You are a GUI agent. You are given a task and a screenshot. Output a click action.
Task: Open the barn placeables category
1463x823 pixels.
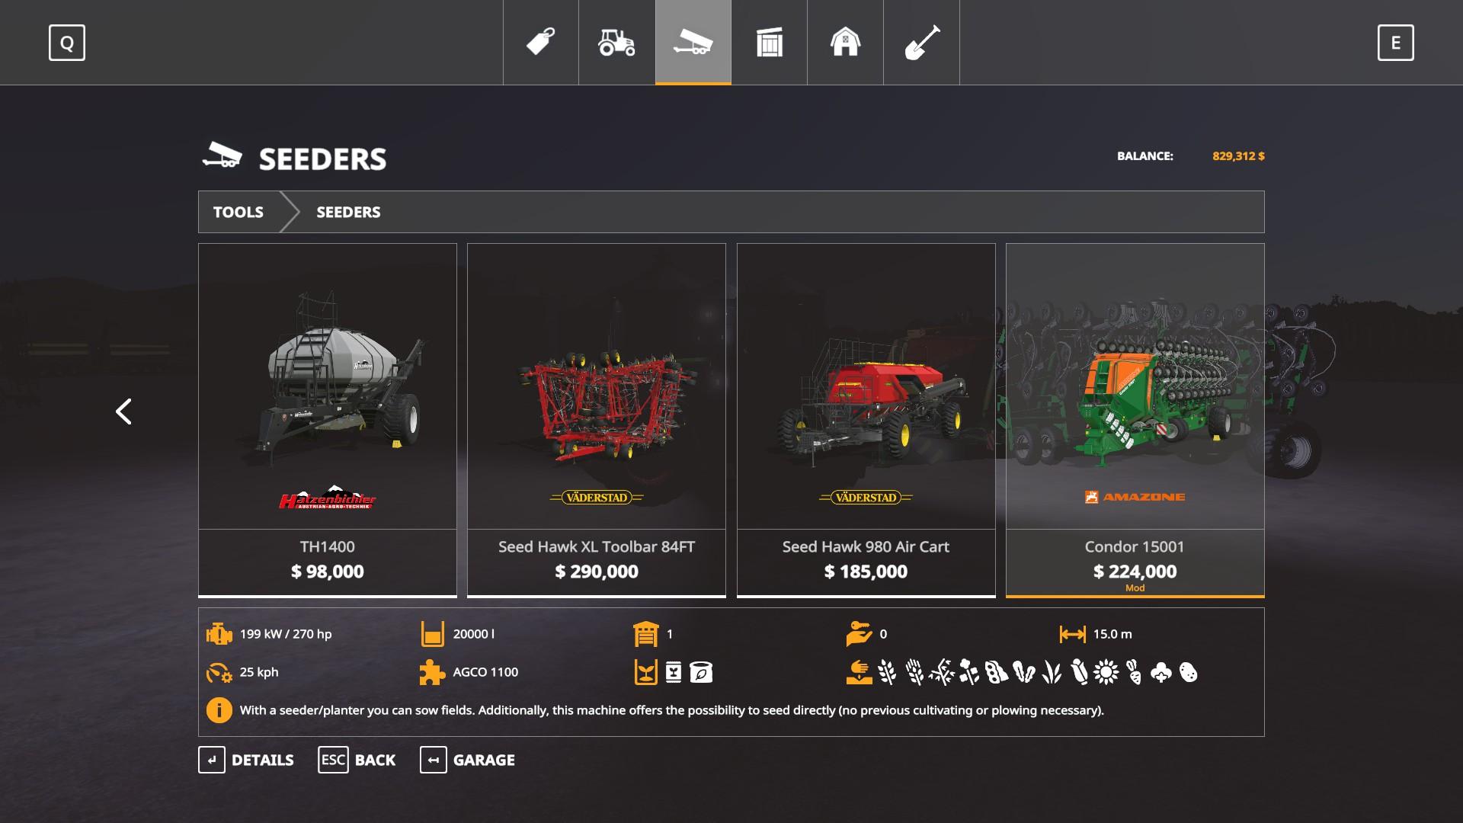[846, 42]
